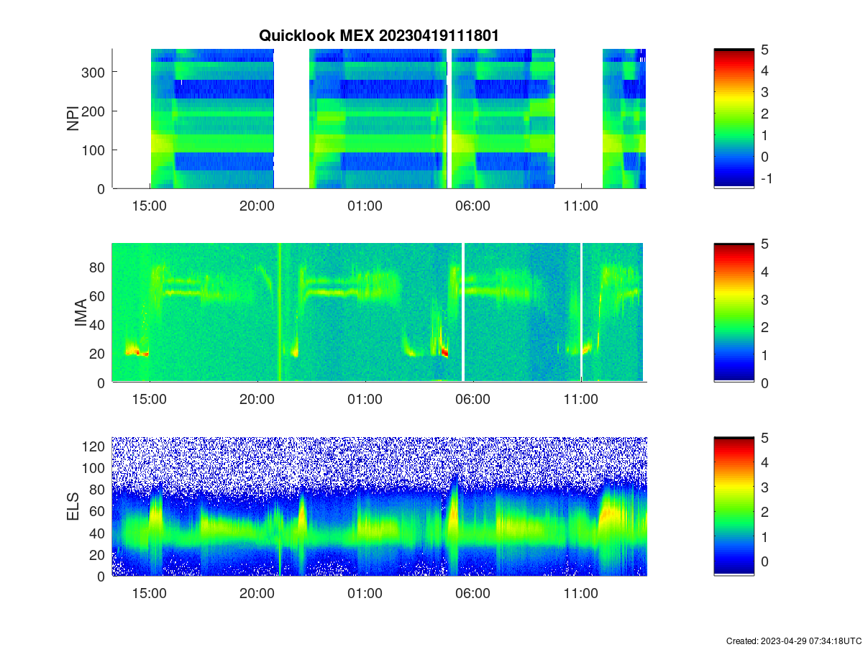Click the plot title Quicklook MEX 20230419111801
The width and height of the screenshot is (863, 647).
[378, 35]
